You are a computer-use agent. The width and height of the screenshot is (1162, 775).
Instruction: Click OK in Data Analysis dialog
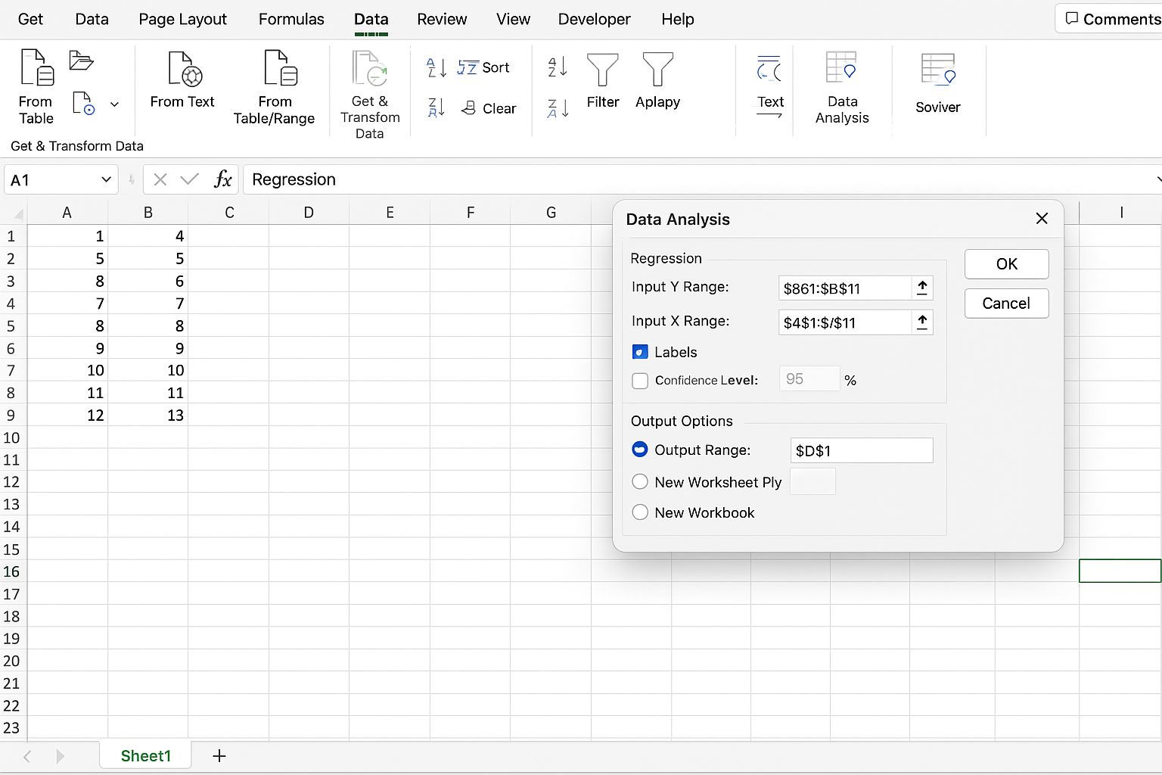pos(1006,264)
